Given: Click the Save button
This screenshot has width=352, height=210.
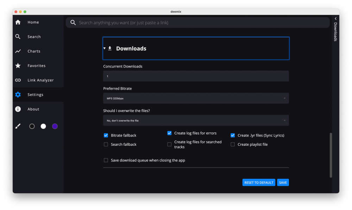Looking at the screenshot, I should tap(283, 183).
